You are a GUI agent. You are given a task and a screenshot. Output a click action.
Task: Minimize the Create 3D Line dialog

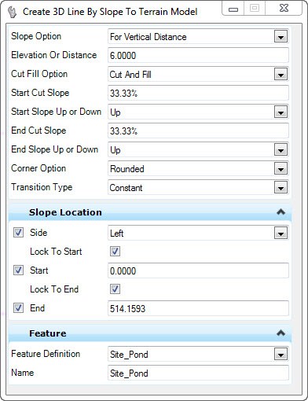pyautogui.click(x=233, y=9)
